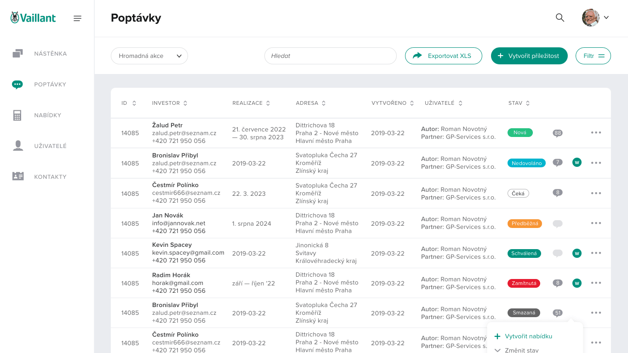Expand the user profile menu chevron
The image size is (628, 353).
pos(606,18)
